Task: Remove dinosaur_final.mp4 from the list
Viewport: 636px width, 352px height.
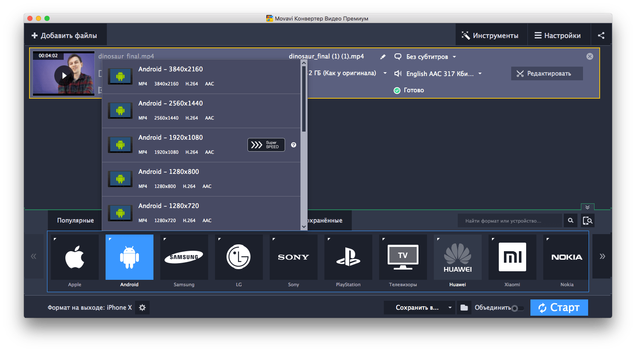Action: [x=589, y=56]
